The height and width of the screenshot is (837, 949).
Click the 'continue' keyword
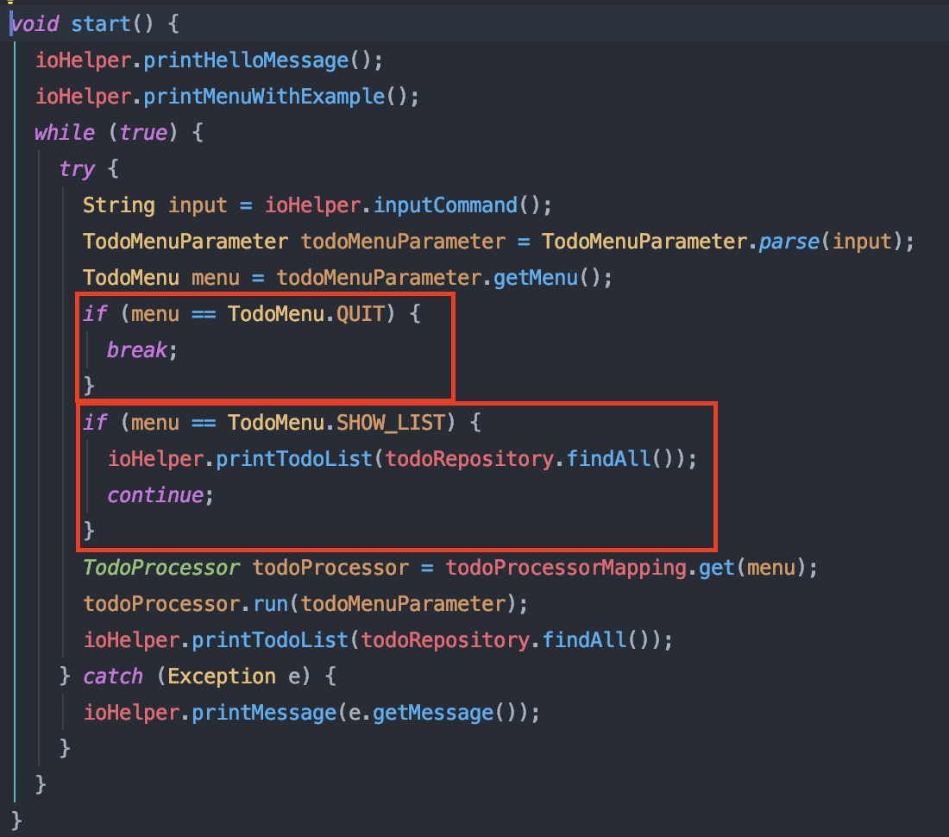point(155,495)
